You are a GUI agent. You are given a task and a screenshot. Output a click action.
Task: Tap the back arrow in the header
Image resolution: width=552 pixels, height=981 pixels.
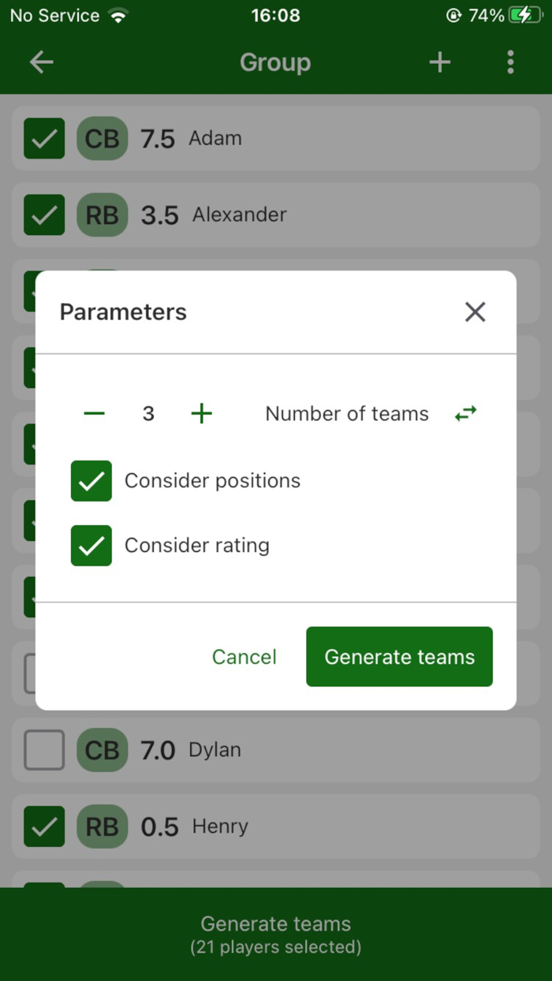tap(41, 62)
